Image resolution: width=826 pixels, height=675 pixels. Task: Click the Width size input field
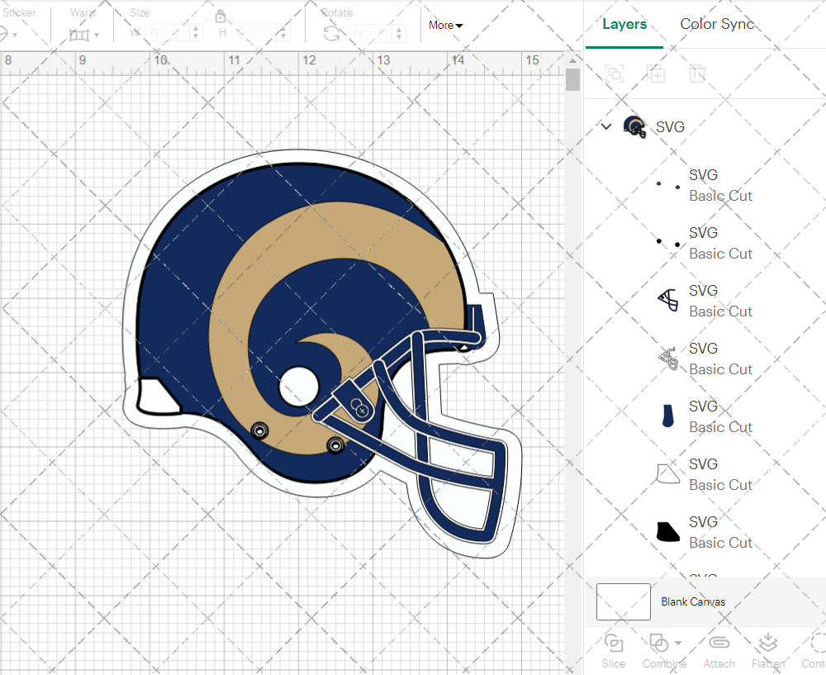click(168, 33)
